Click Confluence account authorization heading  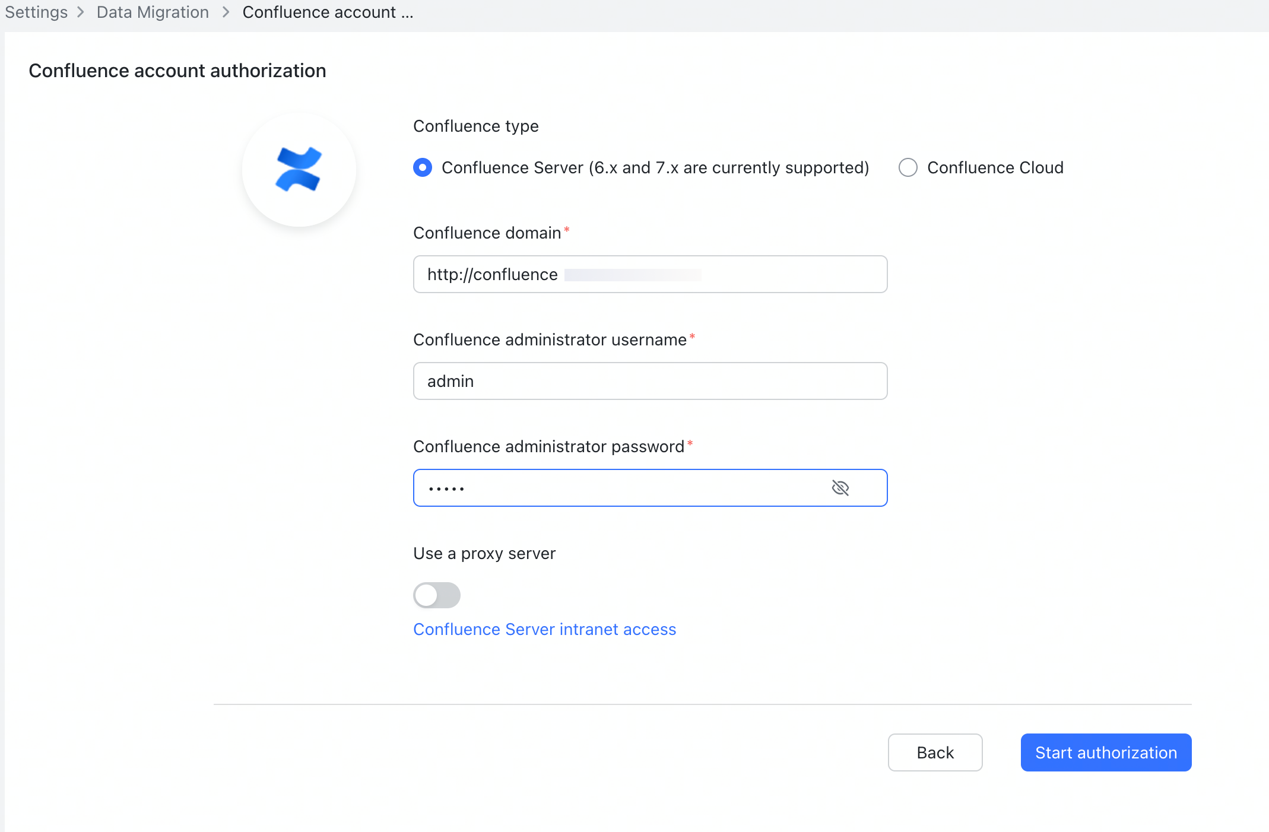[177, 71]
